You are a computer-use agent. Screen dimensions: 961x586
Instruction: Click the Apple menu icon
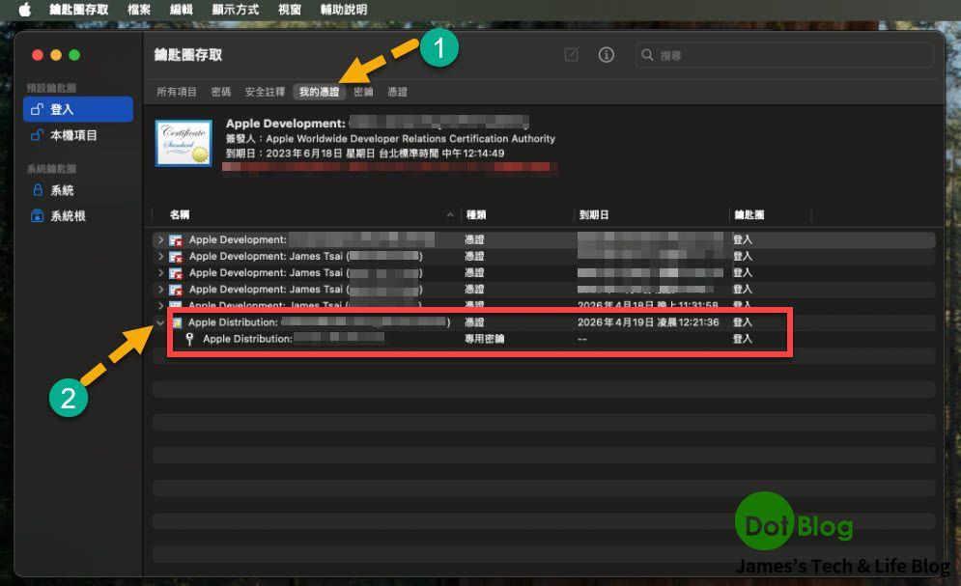(x=24, y=9)
